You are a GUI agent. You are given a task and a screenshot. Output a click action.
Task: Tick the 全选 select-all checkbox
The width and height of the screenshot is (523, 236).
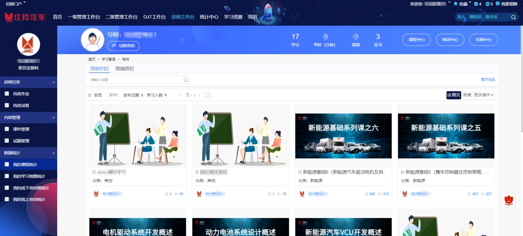[x=90, y=95]
